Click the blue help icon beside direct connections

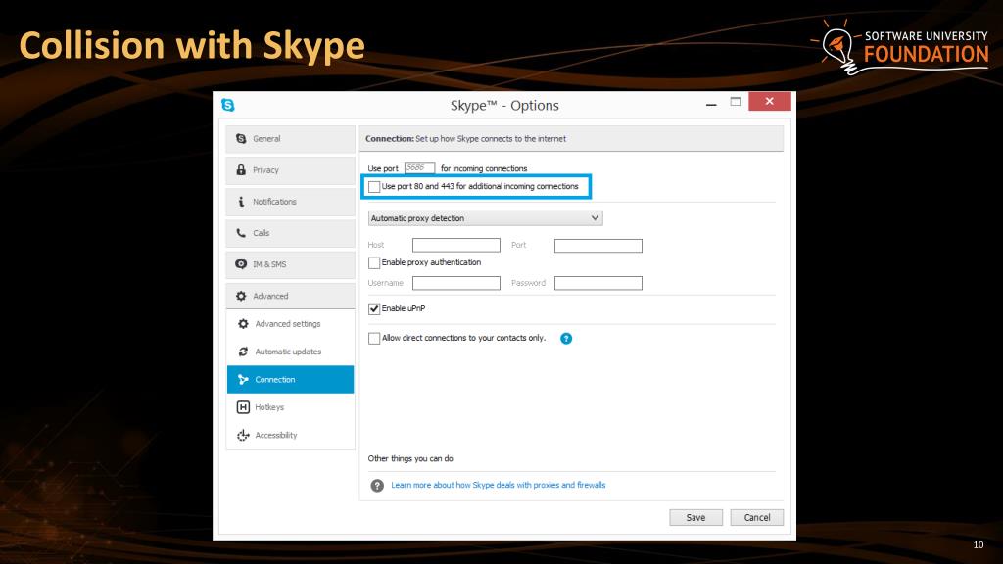coord(566,338)
